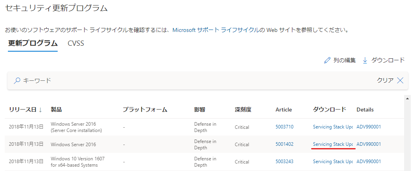
Task: Click the セキュリティ更新プログラム heading
Action: [56, 8]
